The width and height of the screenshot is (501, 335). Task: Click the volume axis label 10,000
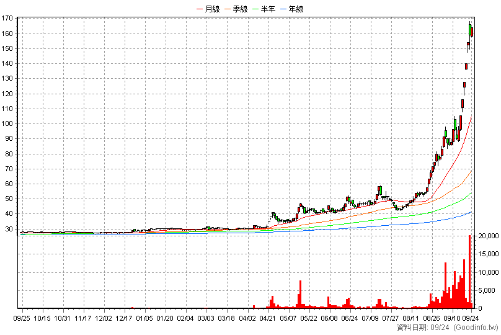(488, 272)
